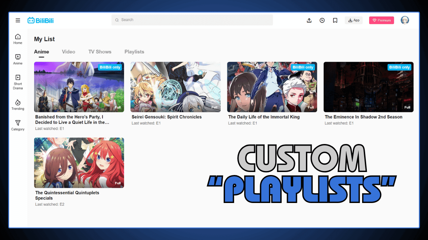Viewport: 428px width, 240px height.
Task: Select the Home icon in the sidebar
Action: point(17,38)
